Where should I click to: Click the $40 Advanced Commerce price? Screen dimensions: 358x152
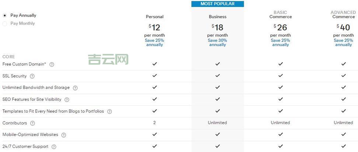click(343, 27)
